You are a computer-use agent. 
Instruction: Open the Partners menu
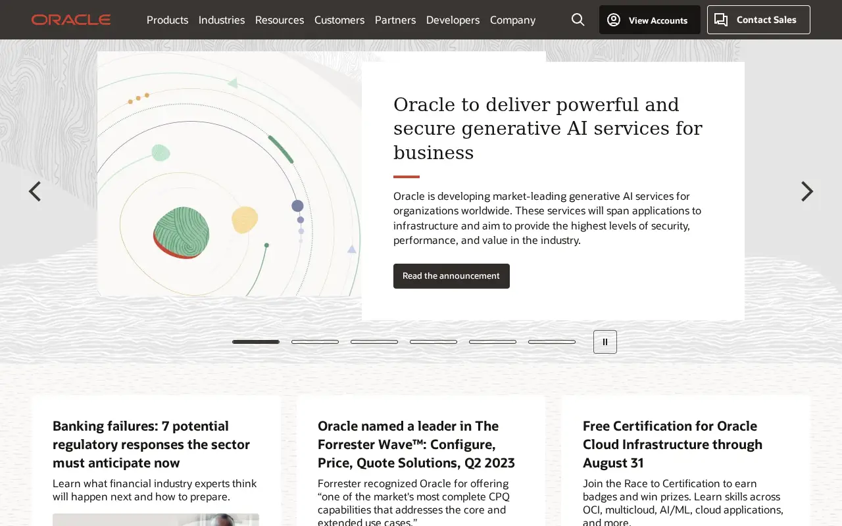click(x=395, y=20)
